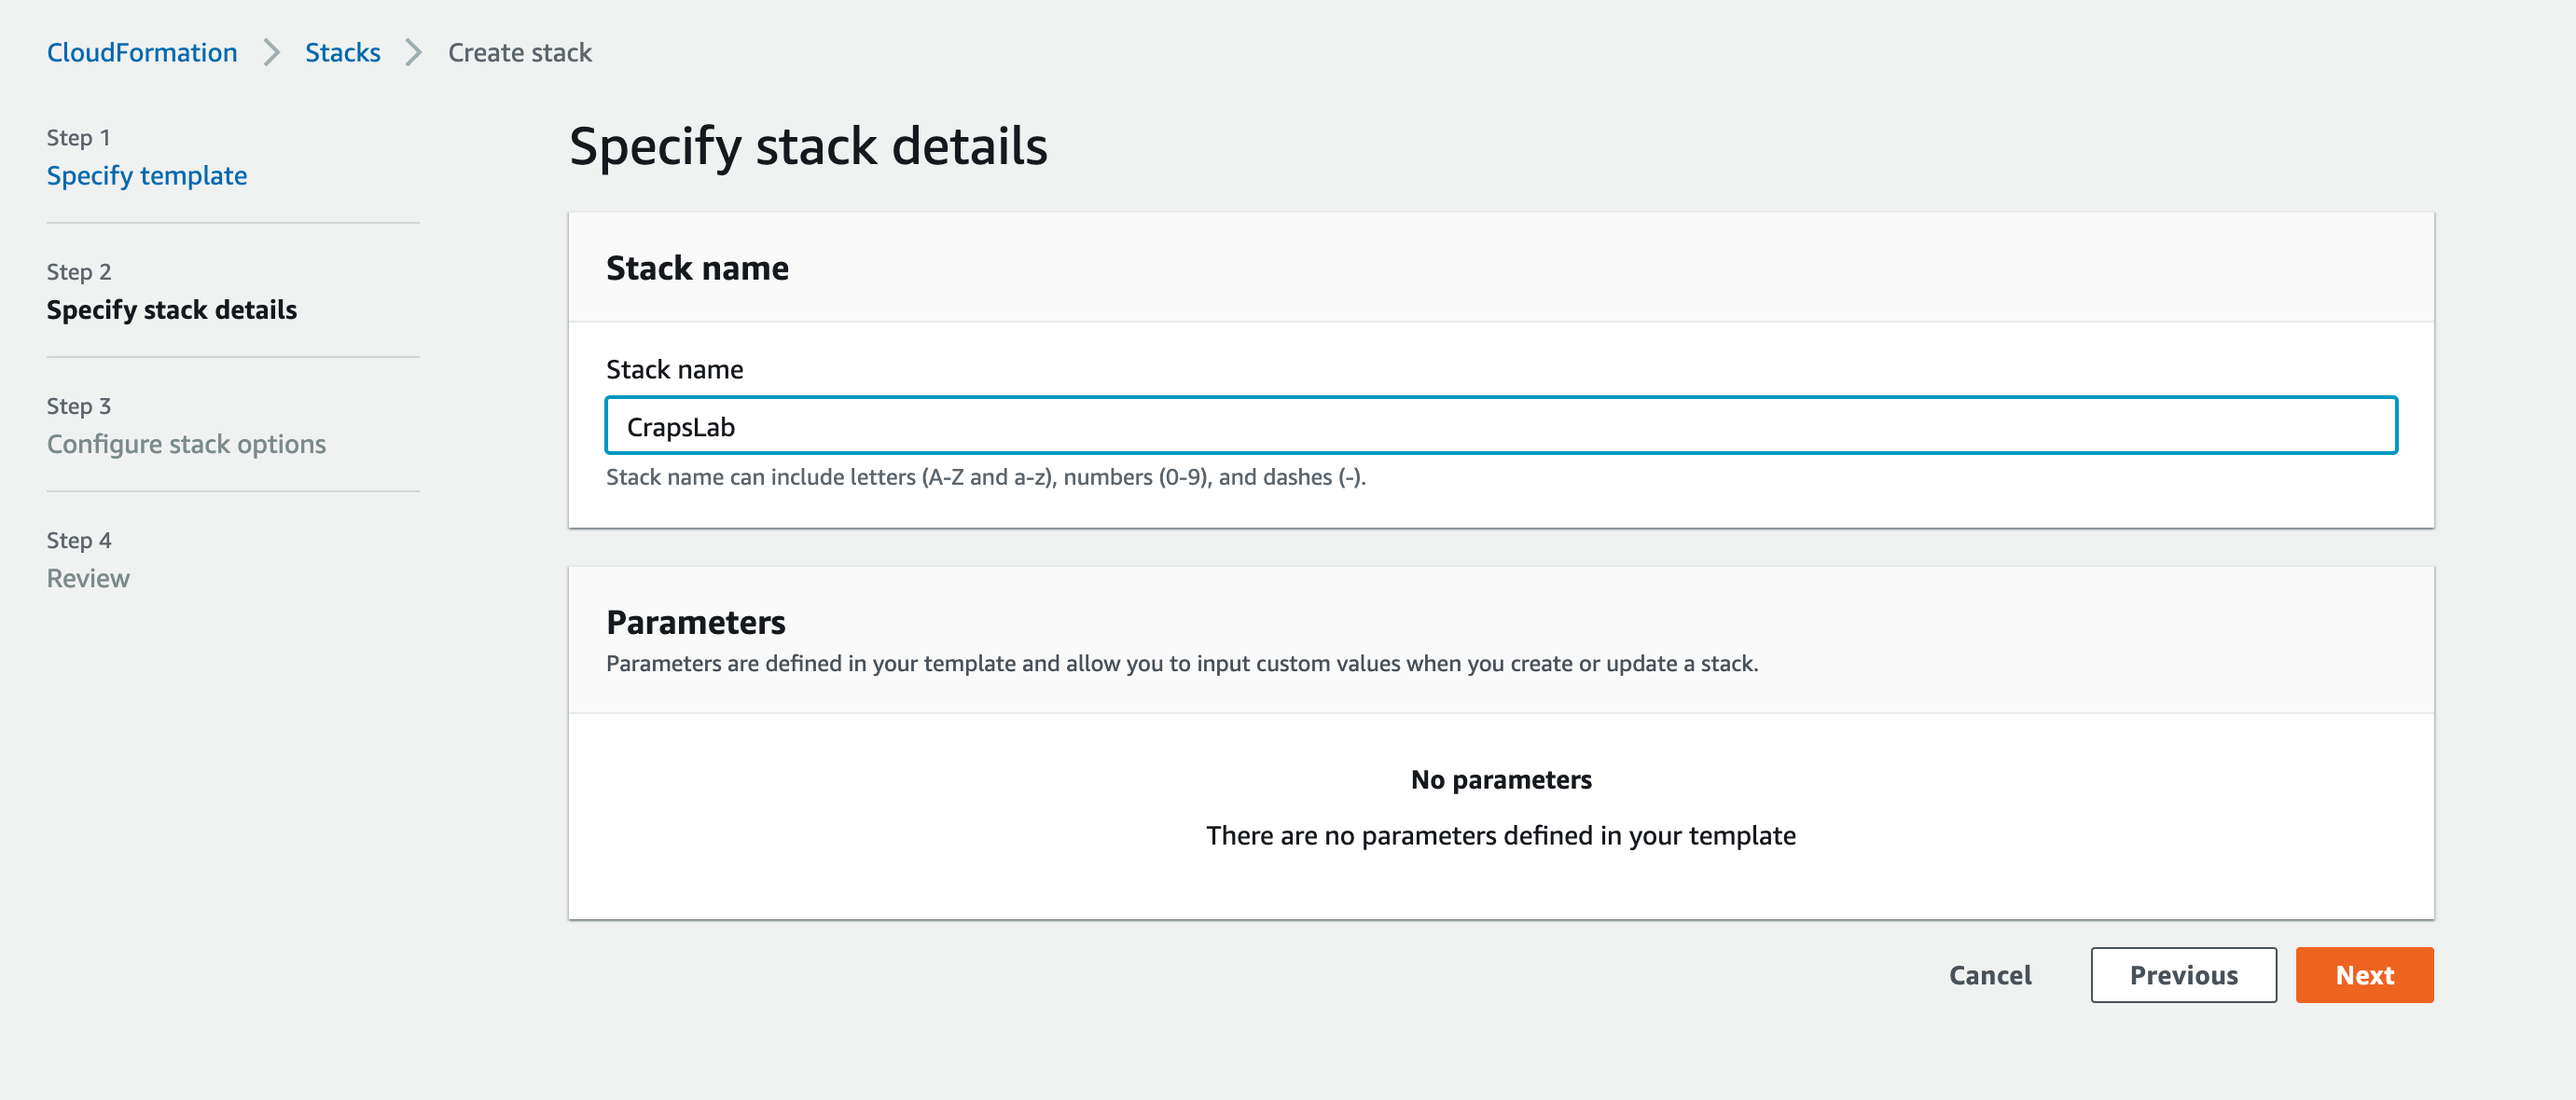
Task: Go back with the Previous button
Action: coord(2183,975)
